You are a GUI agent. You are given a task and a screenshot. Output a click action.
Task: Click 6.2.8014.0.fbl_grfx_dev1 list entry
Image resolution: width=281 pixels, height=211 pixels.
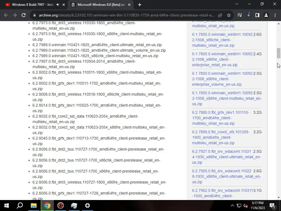[97, 108]
